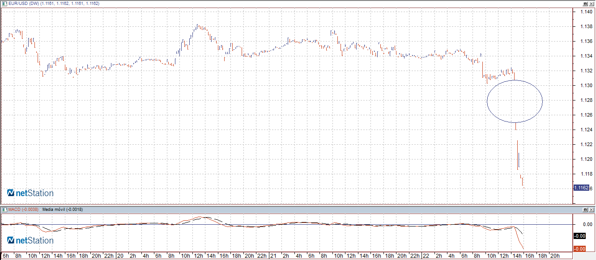Click the 1.130 price axis label
The width and height of the screenshot is (596, 260).
586,85
